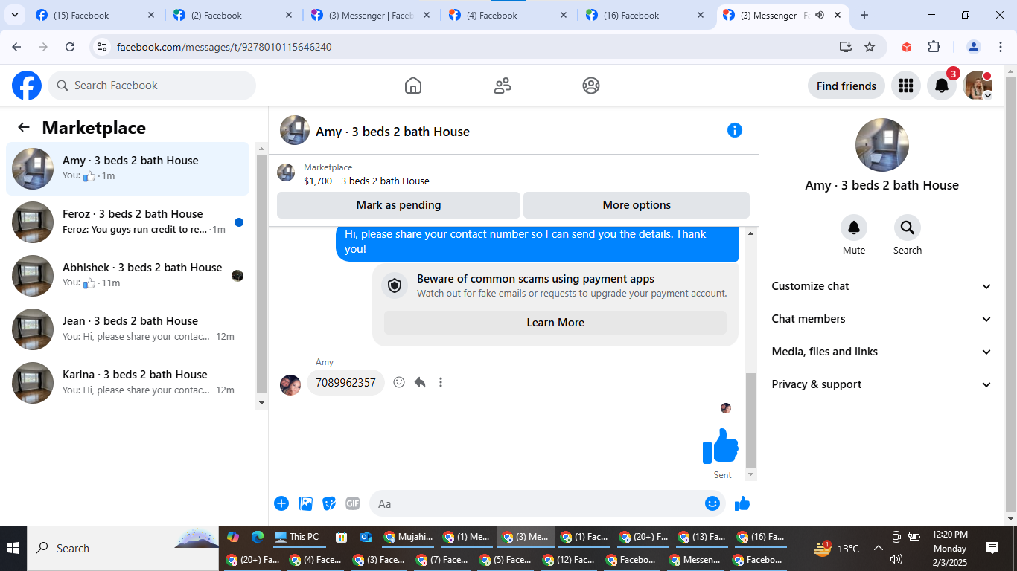Go back using Marketplace arrow
The image size is (1017, 571).
point(24,127)
